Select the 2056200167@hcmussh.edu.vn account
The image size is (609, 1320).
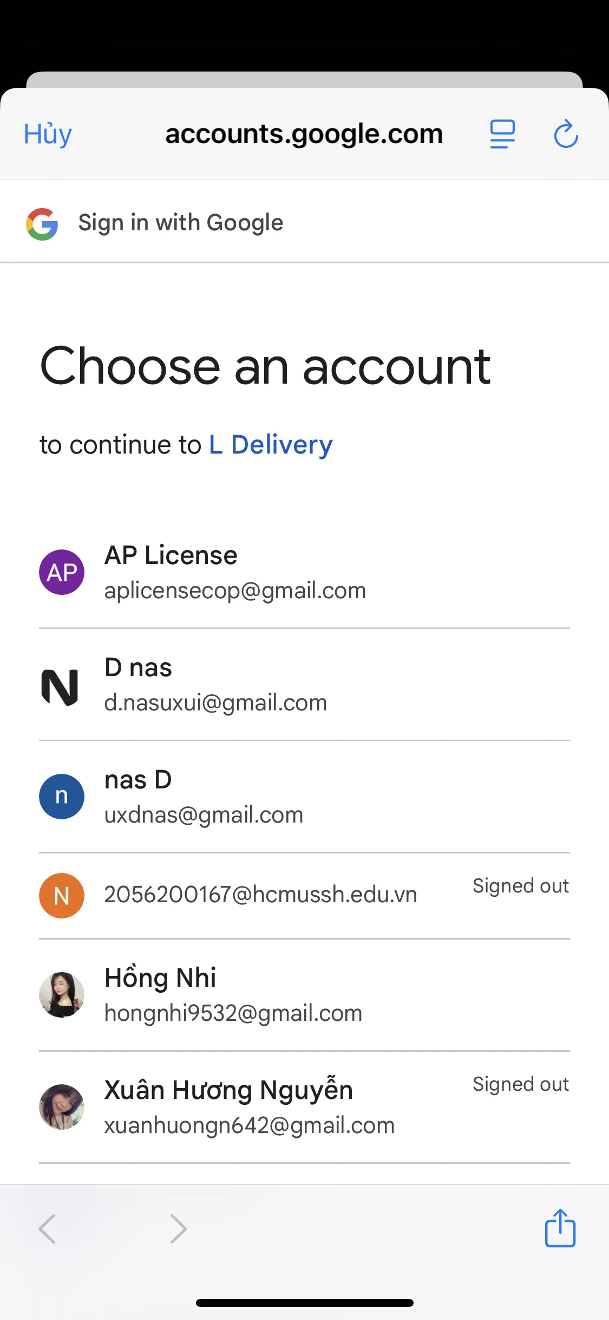click(260, 895)
